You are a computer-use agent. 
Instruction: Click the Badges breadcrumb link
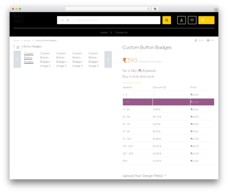click(27, 41)
